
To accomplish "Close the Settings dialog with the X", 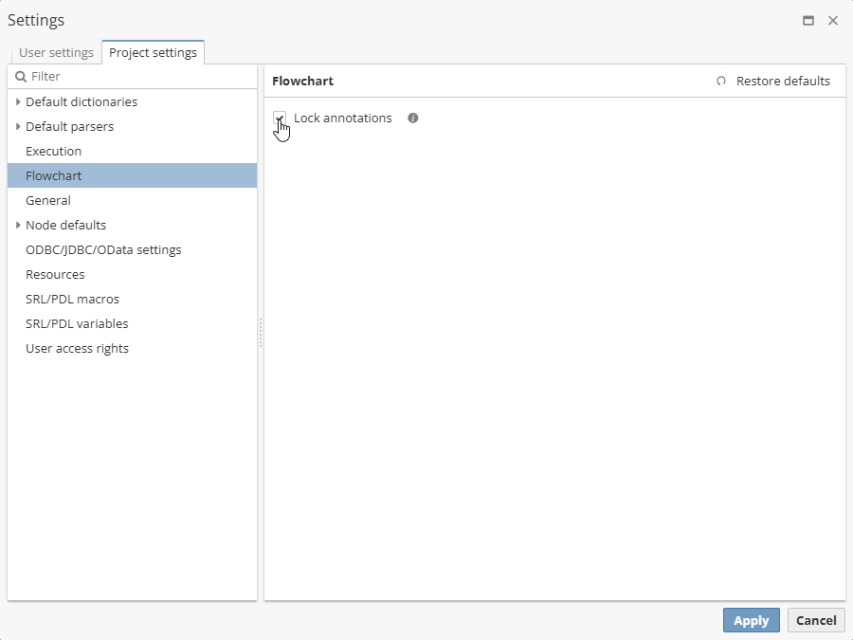I will [833, 21].
